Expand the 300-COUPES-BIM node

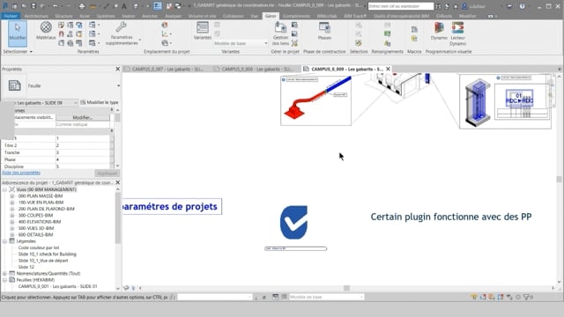click(12, 215)
